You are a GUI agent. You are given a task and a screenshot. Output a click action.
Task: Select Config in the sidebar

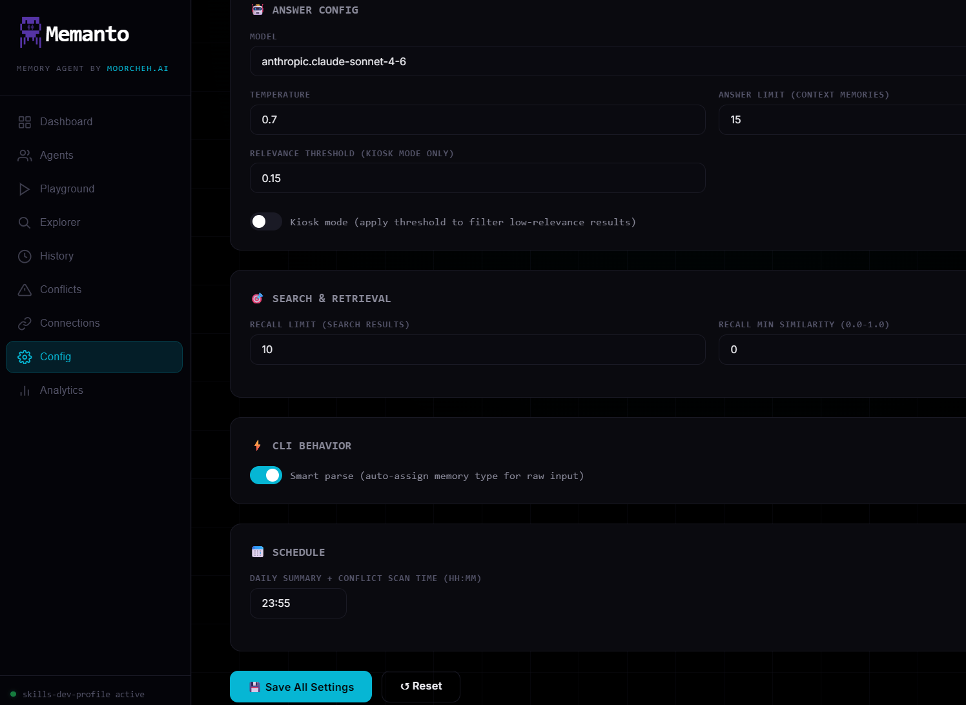(94, 357)
